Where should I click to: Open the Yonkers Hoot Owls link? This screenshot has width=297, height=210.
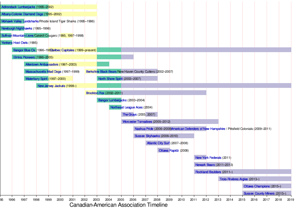14,43
